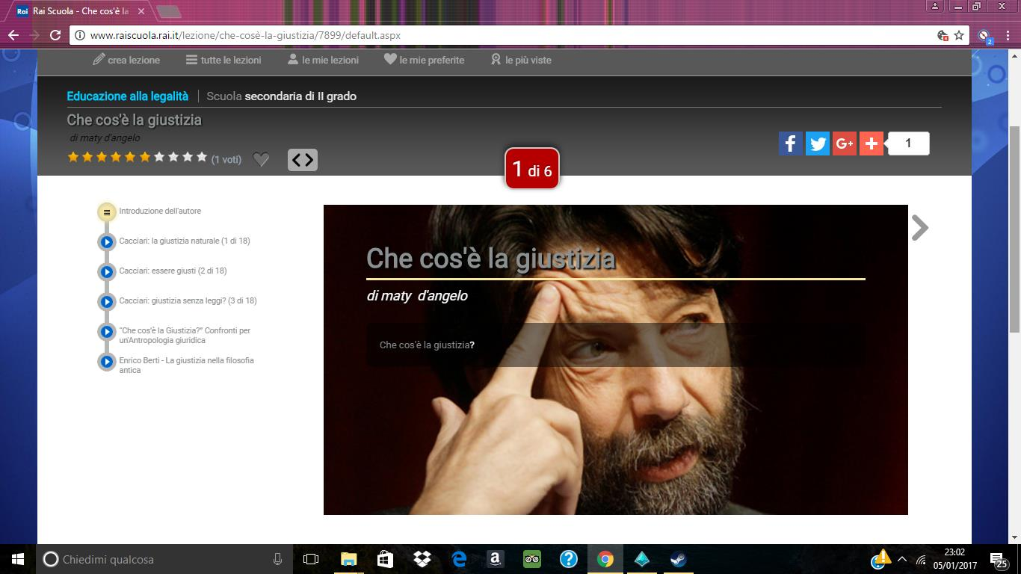Screen dimensions: 1021x574
Task: Open Windows Store from taskbar
Action: click(385, 559)
